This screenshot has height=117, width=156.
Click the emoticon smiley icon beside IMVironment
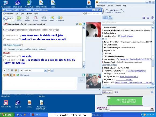point(4,75)
